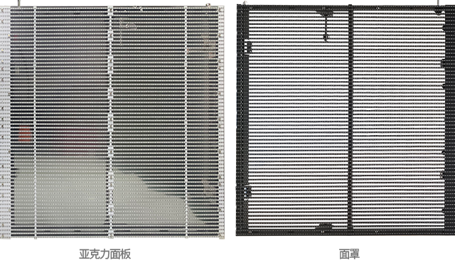Click the 亚克力面板 caption text
Screen dimensions: 455x270
click(x=105, y=254)
